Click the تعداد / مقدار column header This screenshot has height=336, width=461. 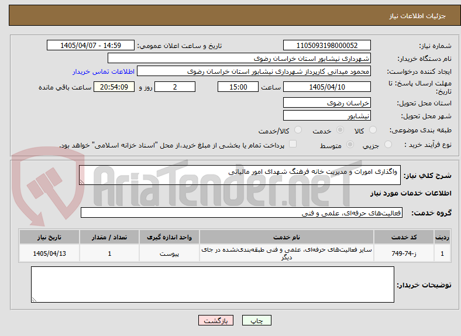(109, 237)
